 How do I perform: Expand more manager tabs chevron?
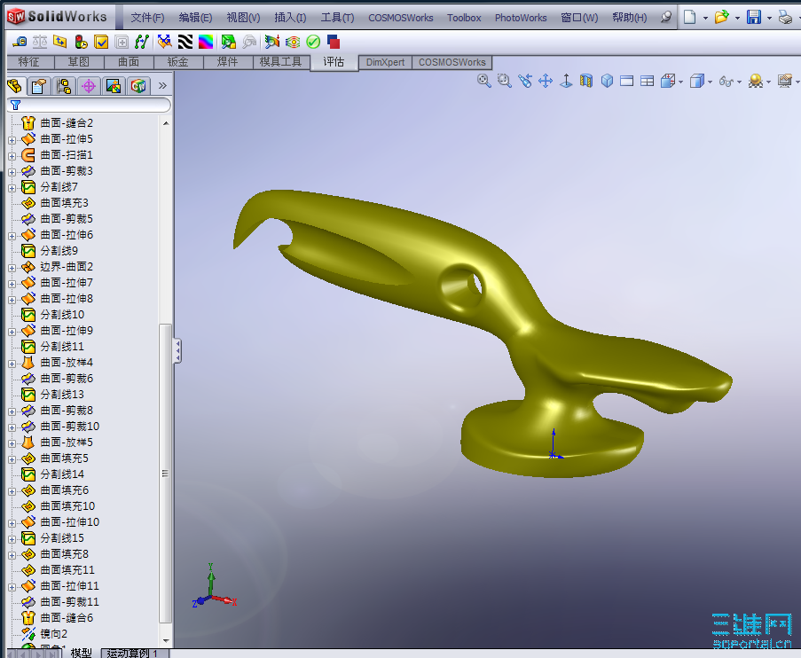pos(162,85)
